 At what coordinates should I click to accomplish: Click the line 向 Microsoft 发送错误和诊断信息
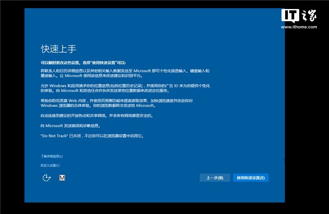pos(70,126)
